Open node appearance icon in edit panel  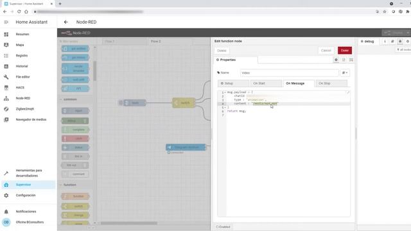351,60
